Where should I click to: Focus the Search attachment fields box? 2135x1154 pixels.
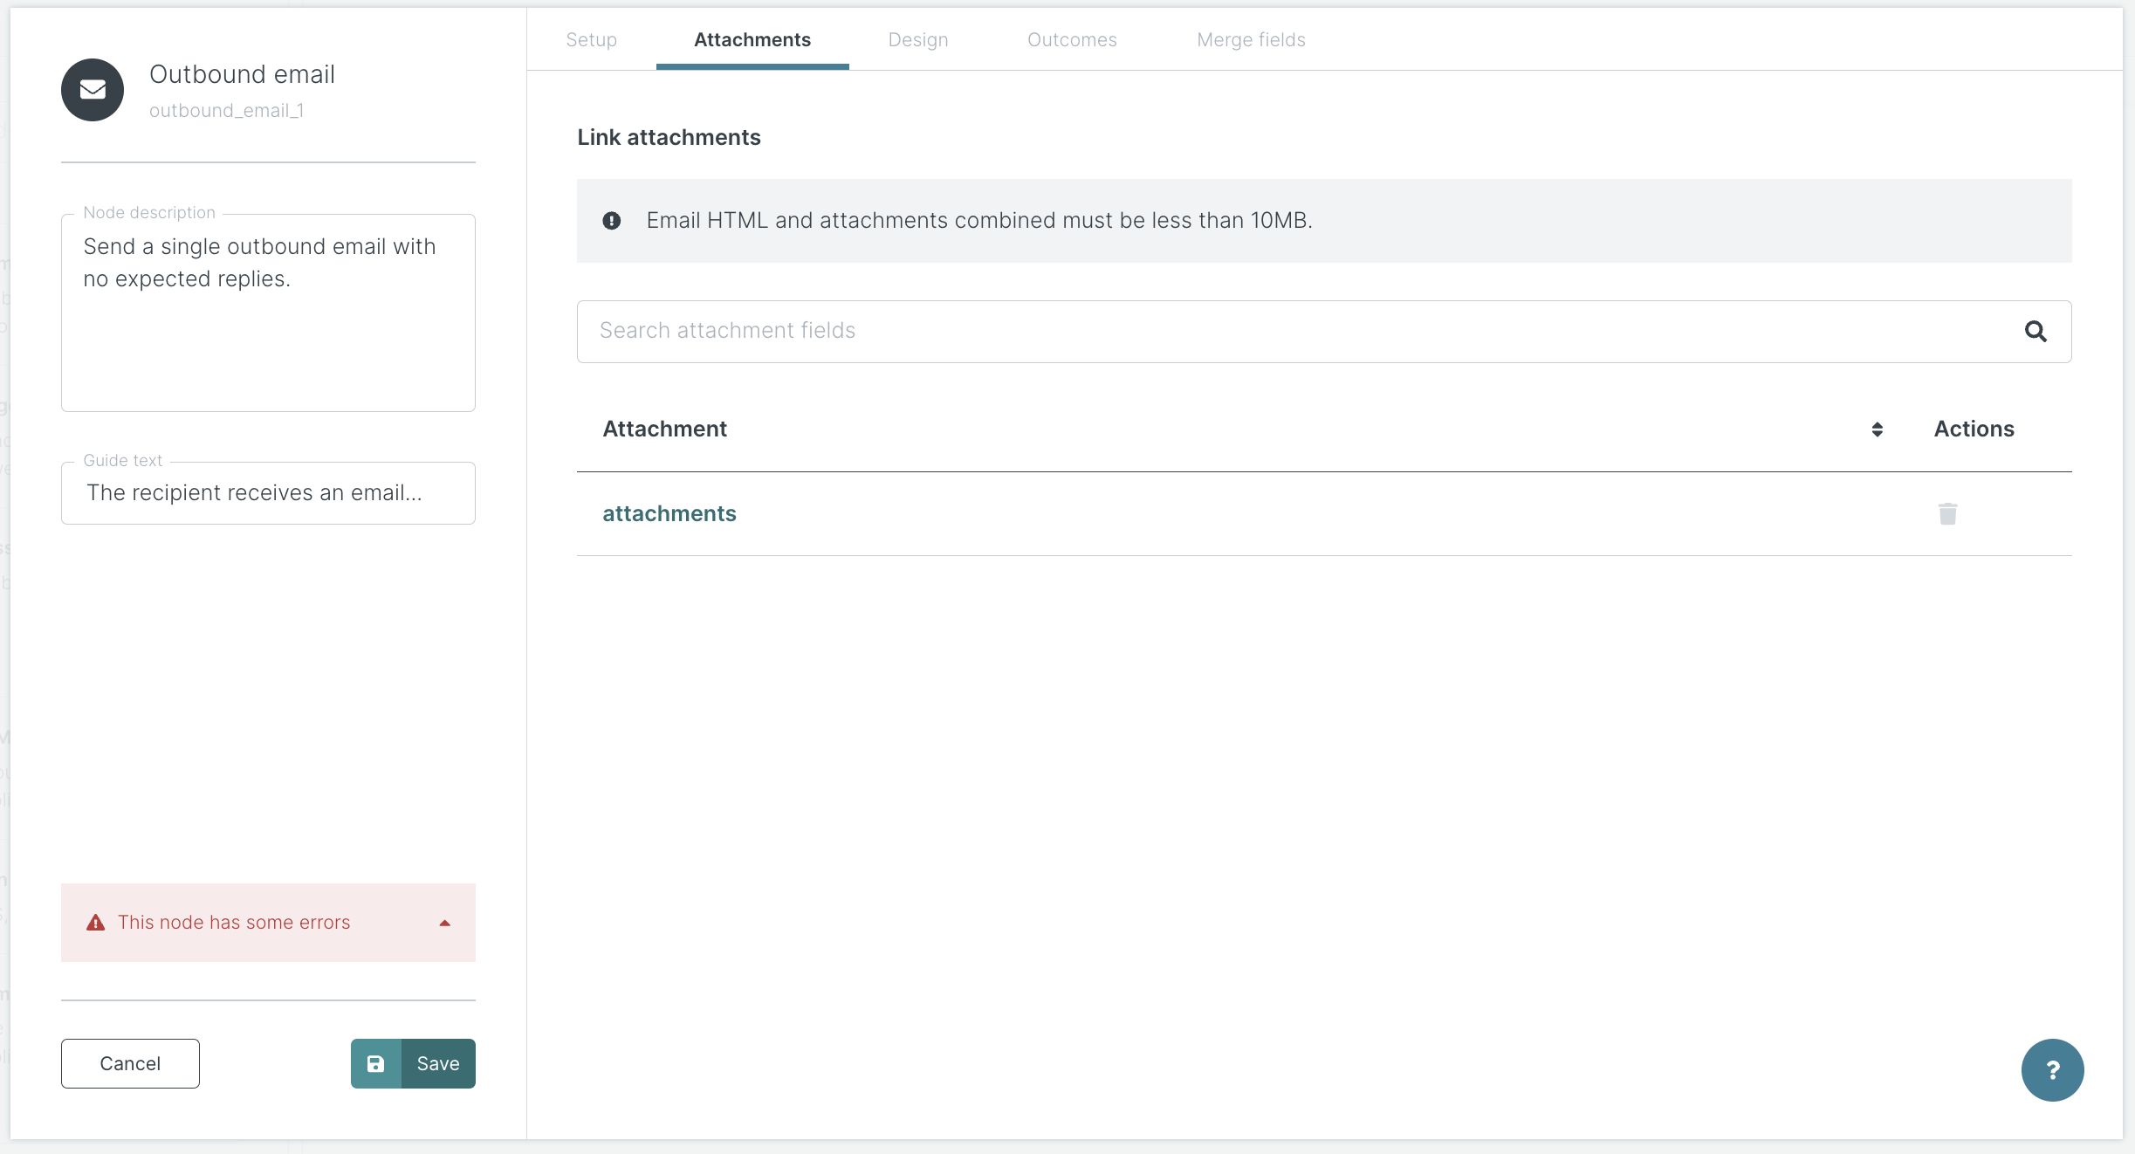[1324, 332]
